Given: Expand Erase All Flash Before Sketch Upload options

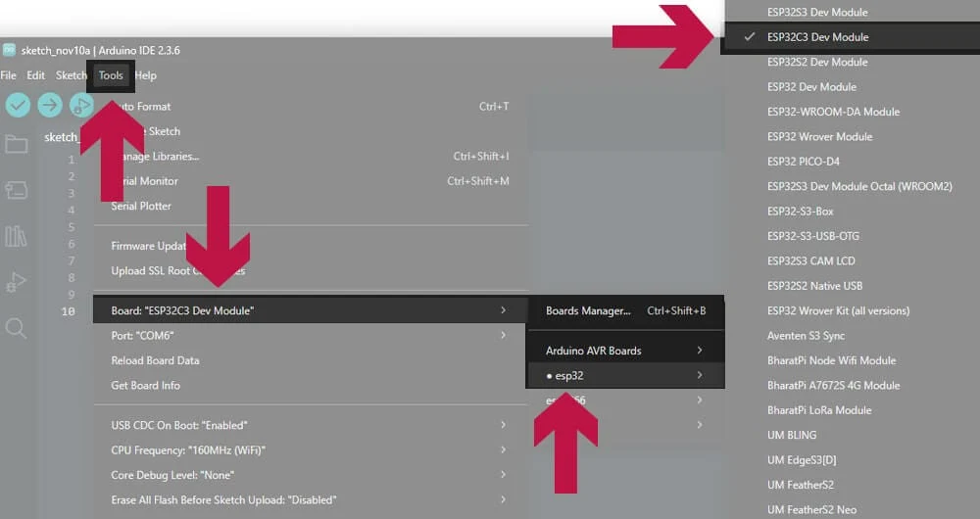Looking at the screenshot, I should coord(311,500).
